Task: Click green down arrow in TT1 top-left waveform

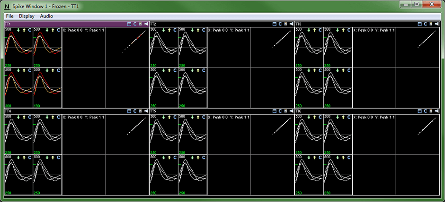Action: tap(18, 30)
